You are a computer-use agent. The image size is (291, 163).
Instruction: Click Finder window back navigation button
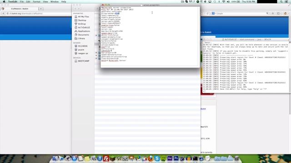[75, 9]
